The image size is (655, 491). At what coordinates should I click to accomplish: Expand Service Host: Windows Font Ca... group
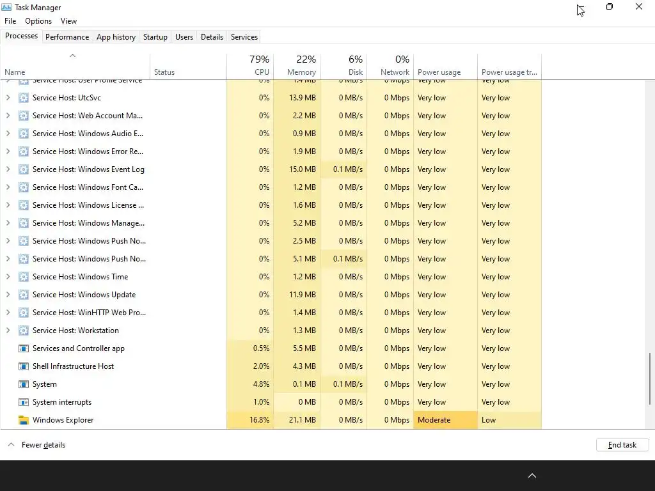pyautogui.click(x=8, y=187)
